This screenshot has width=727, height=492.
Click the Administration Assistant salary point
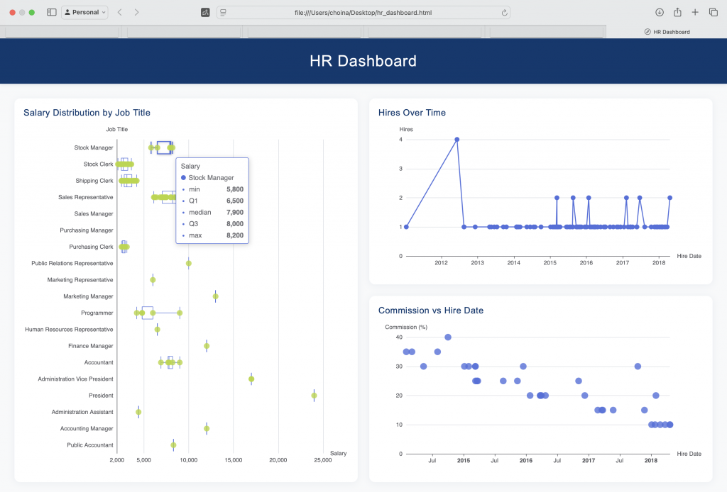pos(138,411)
